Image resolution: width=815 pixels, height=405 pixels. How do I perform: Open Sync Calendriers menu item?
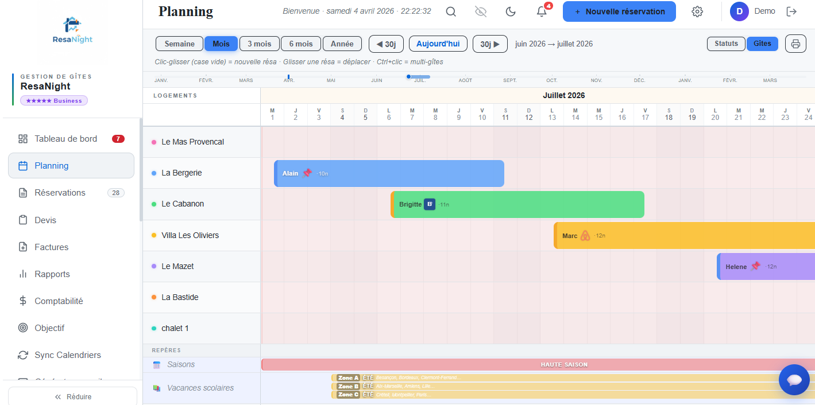tap(71, 355)
